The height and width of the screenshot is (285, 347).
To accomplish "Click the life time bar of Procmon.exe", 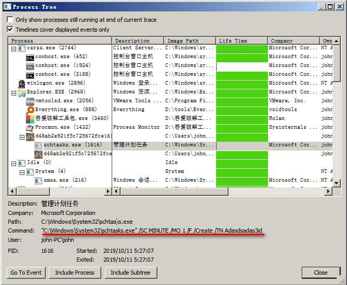I will [x=242, y=128].
